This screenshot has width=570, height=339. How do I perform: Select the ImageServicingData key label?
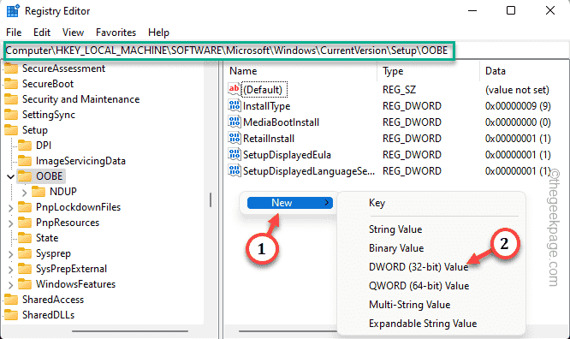click(x=80, y=161)
